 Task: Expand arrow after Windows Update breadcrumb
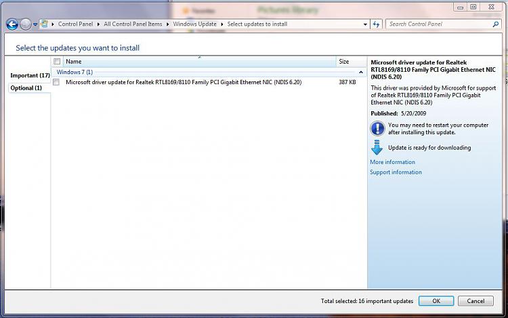click(x=222, y=24)
